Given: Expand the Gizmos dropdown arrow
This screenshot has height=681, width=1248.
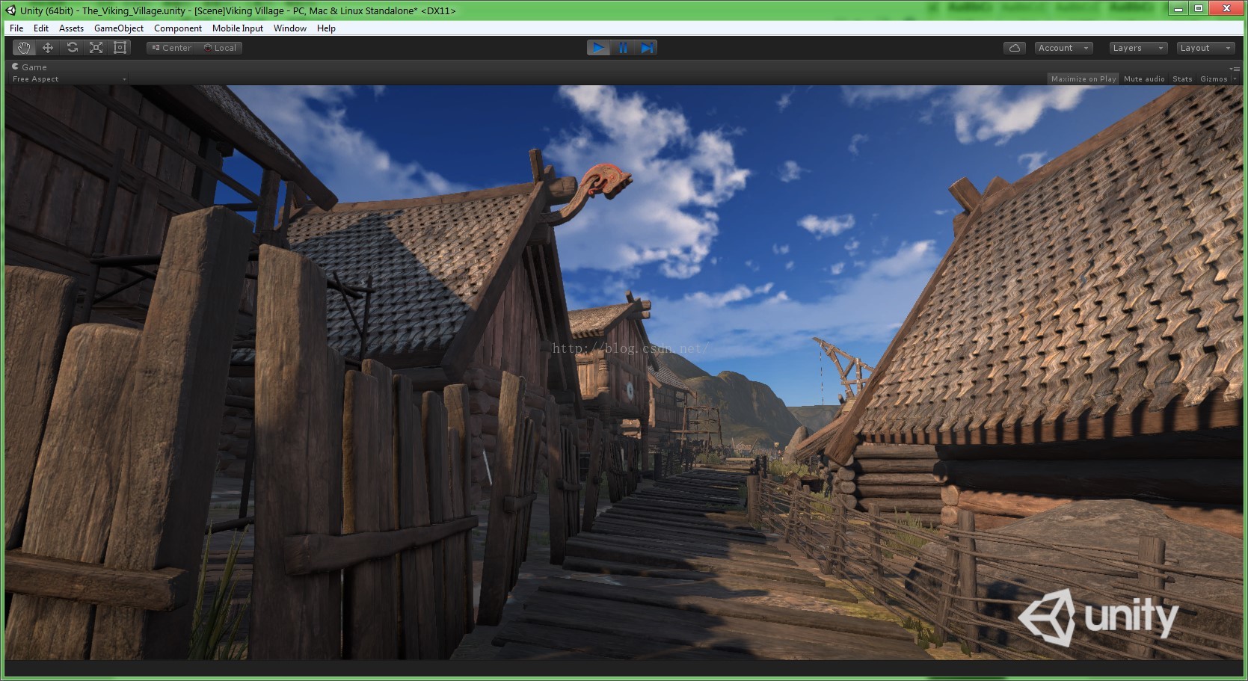Looking at the screenshot, I should tap(1235, 79).
